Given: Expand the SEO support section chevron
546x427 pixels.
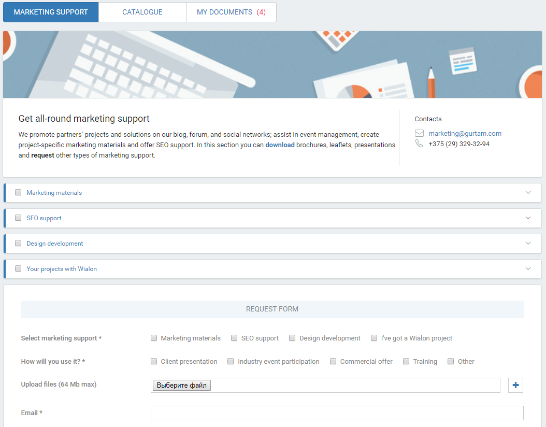Looking at the screenshot, I should (528, 218).
